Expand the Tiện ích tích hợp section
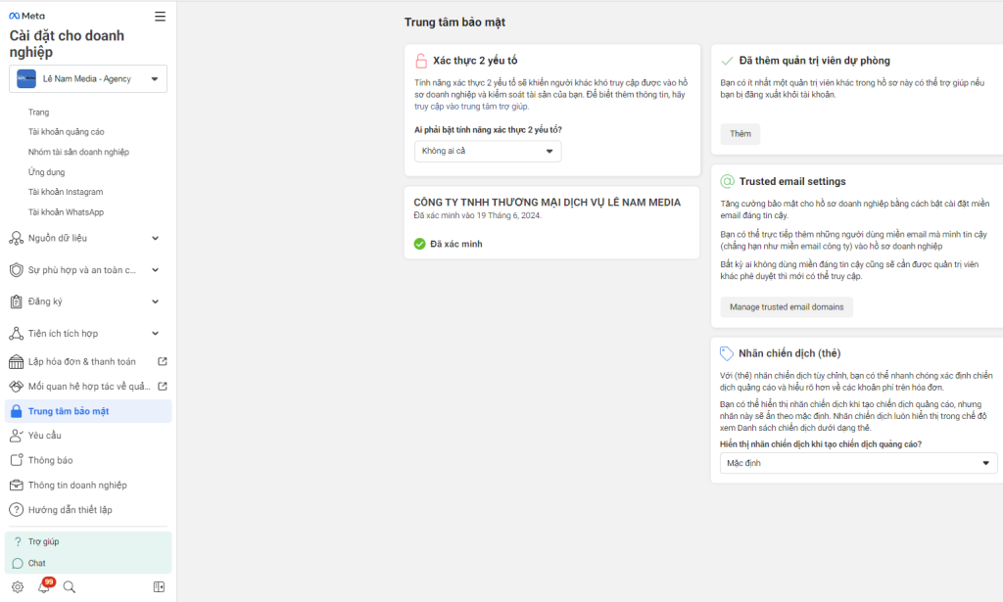The height and width of the screenshot is (602, 1003). pyautogui.click(x=86, y=334)
